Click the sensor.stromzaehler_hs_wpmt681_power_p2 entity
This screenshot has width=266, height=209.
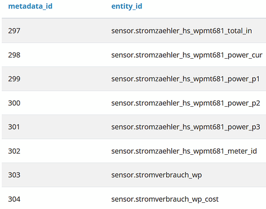(x=186, y=103)
